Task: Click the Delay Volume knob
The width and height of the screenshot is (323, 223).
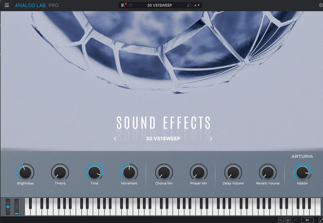Action: pos(233,173)
